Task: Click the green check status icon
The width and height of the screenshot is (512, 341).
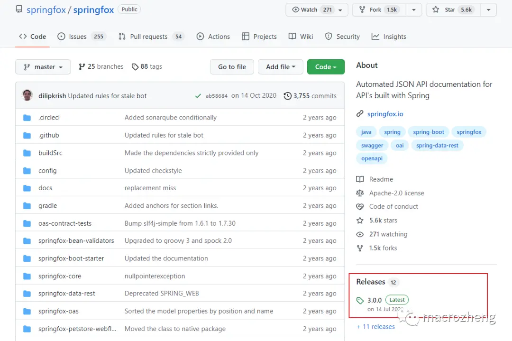Action: [x=198, y=96]
